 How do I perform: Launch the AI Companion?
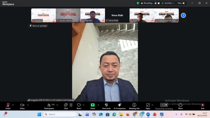pos(119,105)
